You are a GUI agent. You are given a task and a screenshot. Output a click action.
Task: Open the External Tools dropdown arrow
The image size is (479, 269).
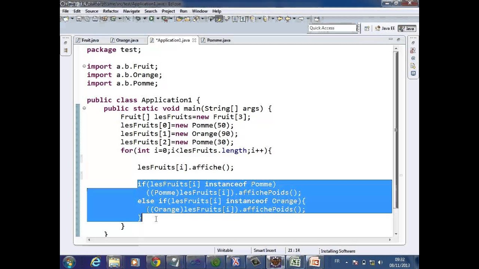click(171, 19)
